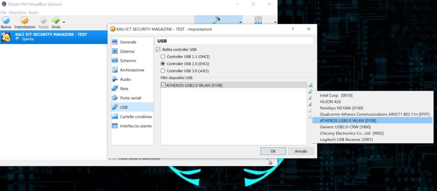Choose Chicony Electronics Co., Ltd device
The width and height of the screenshot is (437, 191).
[372, 133]
